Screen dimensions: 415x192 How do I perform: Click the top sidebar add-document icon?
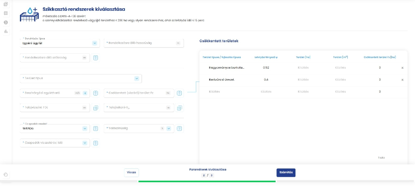point(6,4)
